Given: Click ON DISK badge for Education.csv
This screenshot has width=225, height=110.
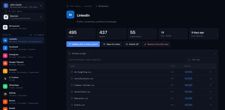Looking at the screenshot, I should [188, 98].
